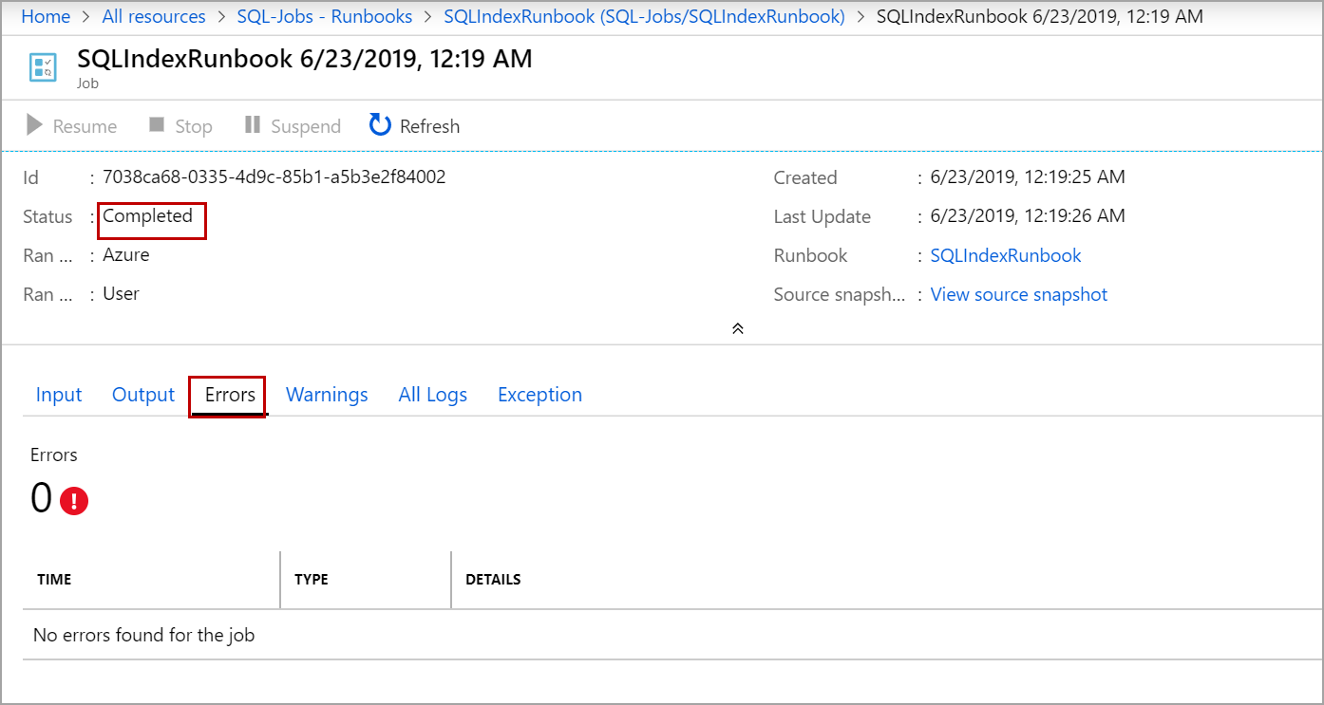The width and height of the screenshot is (1324, 705).
Task: Click the Suspend pause icon
Action: pyautogui.click(x=252, y=125)
